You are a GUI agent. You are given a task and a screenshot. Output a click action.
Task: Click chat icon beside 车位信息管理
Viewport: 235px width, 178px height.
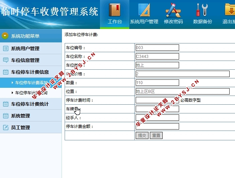tap(6, 60)
